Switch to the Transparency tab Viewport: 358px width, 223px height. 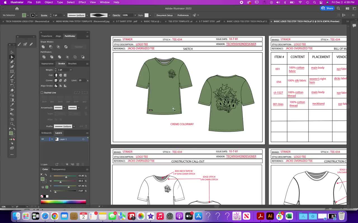point(58,169)
